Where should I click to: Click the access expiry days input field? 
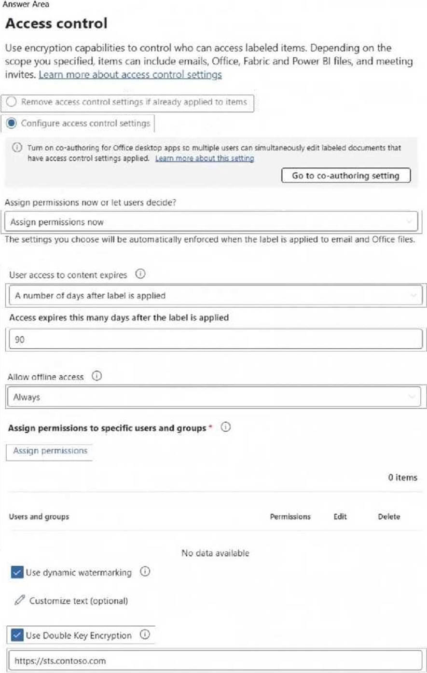215,340
